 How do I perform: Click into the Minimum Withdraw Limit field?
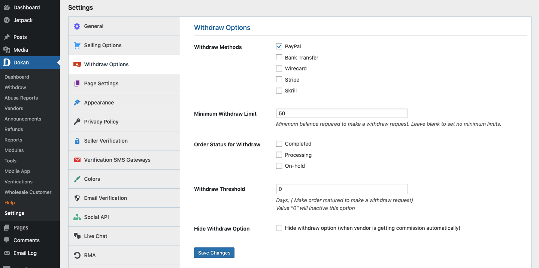coord(342,113)
